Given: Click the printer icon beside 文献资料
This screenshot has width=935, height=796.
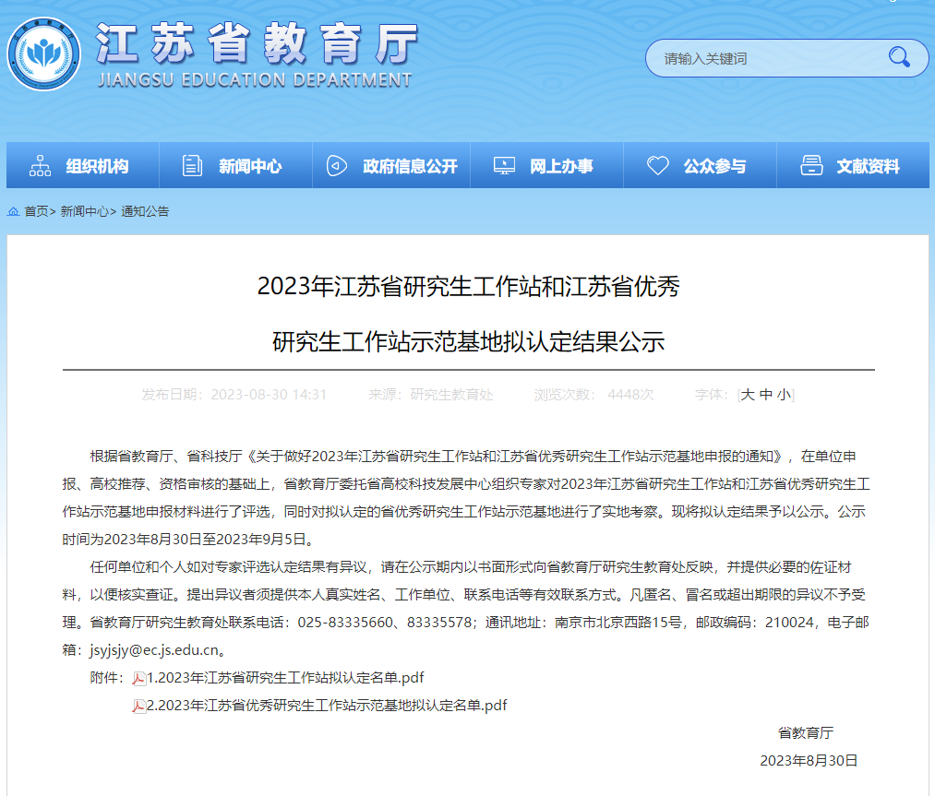Looking at the screenshot, I should [x=811, y=166].
